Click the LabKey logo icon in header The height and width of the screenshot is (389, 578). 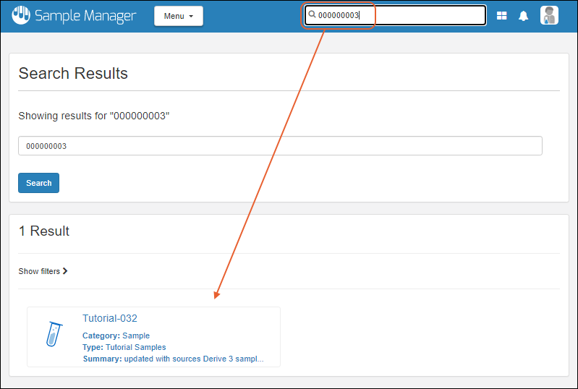point(21,15)
